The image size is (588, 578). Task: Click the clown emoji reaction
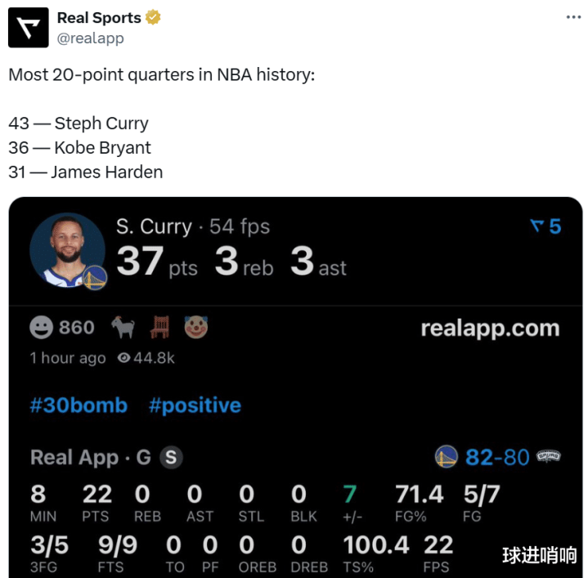coord(195,328)
